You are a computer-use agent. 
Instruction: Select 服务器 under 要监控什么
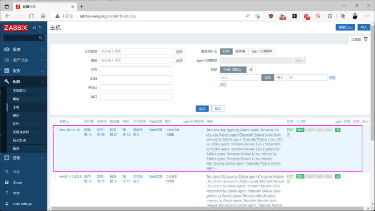(x=241, y=51)
